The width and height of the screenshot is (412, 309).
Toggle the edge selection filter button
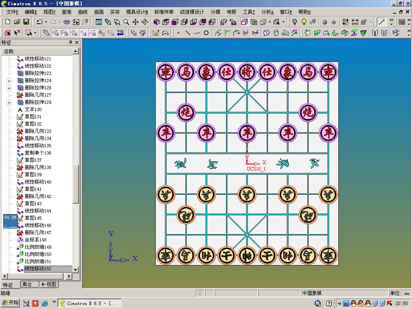pyautogui.click(x=65, y=33)
